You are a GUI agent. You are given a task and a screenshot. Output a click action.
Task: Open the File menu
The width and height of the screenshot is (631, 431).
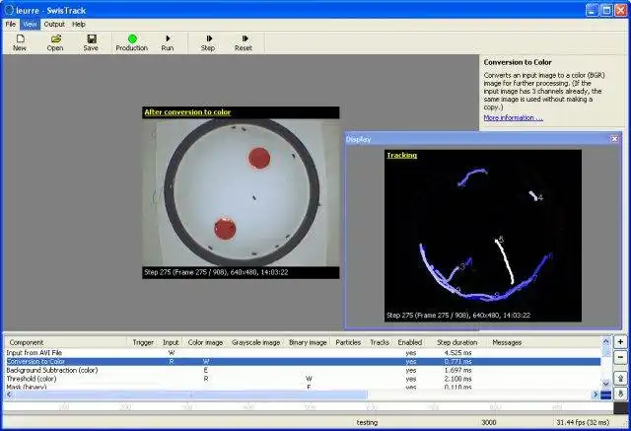coord(11,24)
